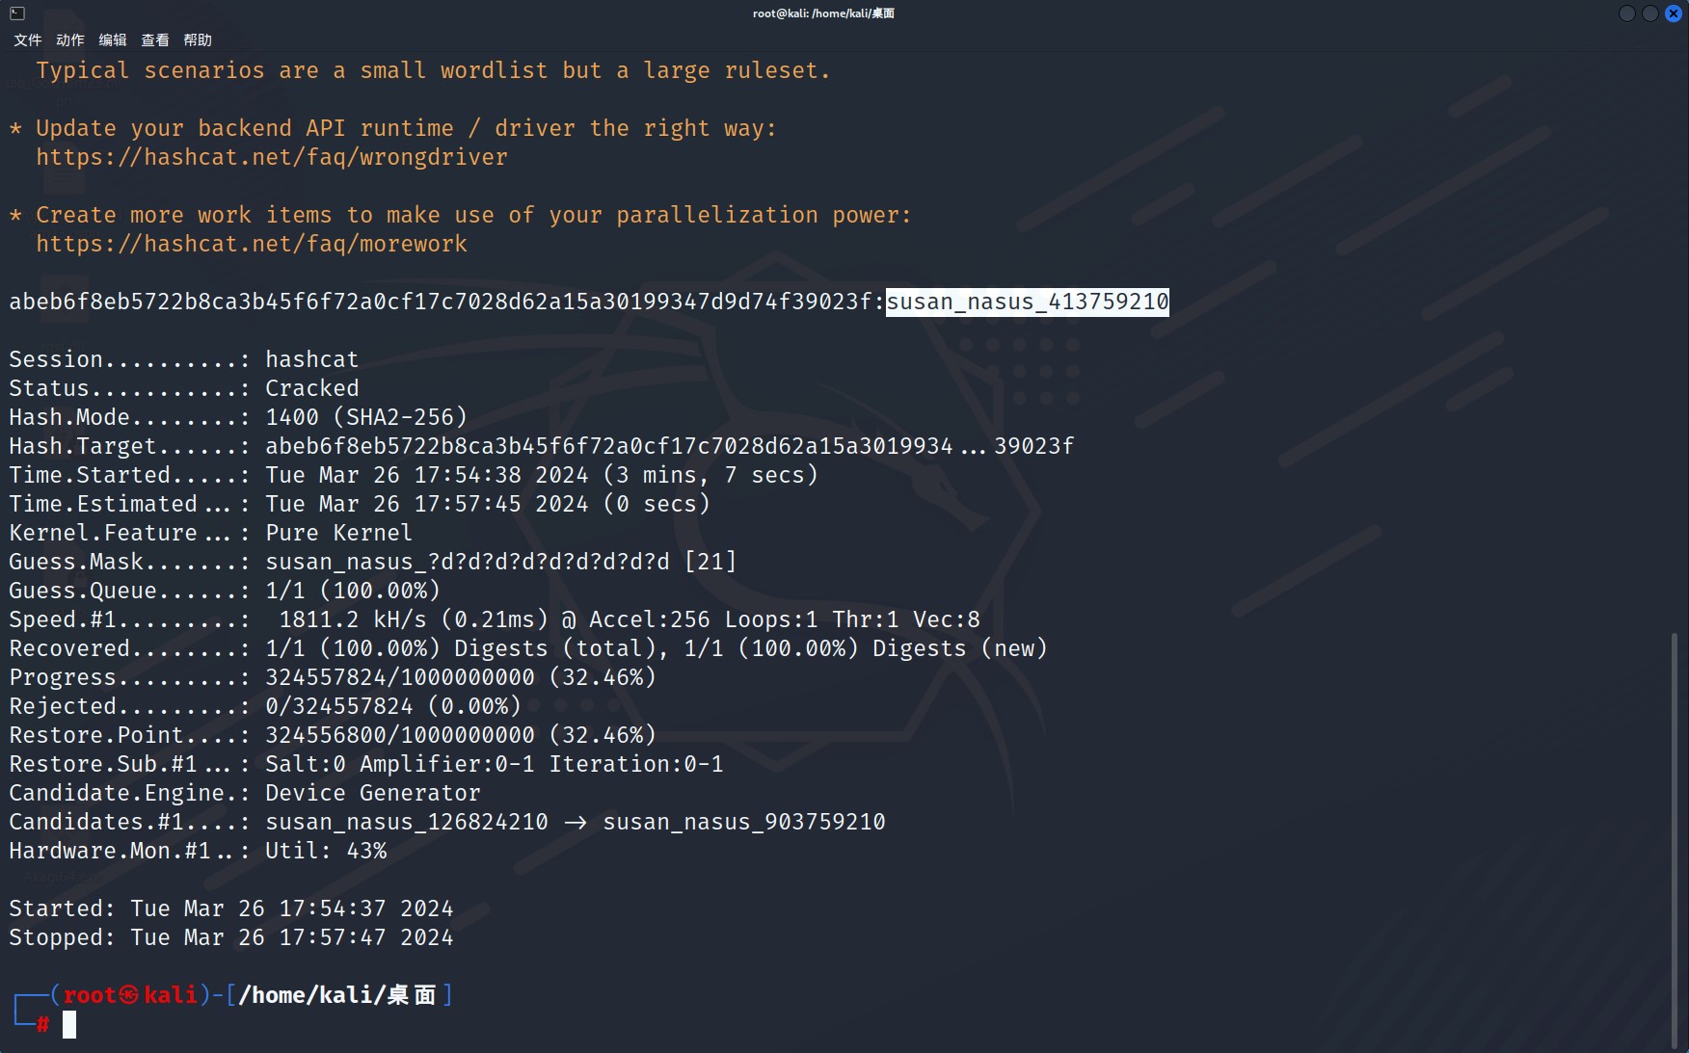Click the highlighted password susan_nasus_413759210
Viewport: 1689px width, 1053px height.
(1028, 302)
